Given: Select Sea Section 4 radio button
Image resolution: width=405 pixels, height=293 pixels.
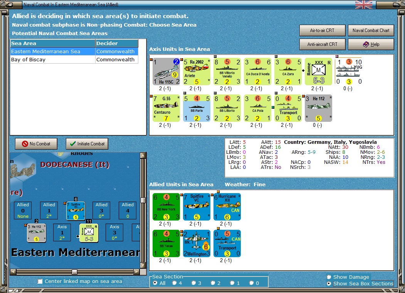Looking at the screenshot, I should [174, 283].
